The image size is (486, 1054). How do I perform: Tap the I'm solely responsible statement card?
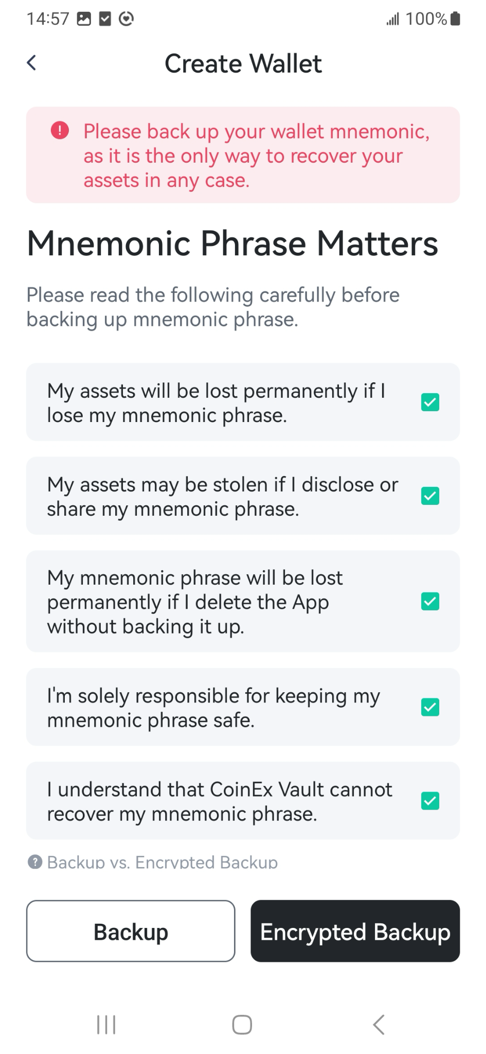(243, 707)
